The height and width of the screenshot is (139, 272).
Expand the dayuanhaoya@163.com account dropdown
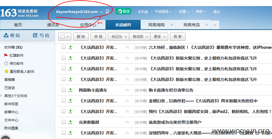(101, 12)
